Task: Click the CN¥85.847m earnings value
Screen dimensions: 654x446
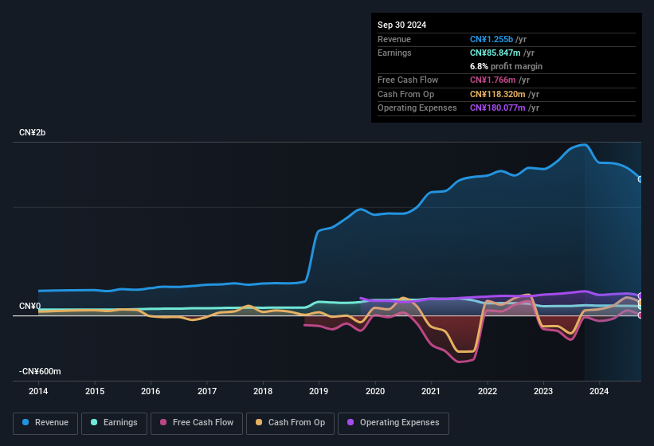Action: 495,53
